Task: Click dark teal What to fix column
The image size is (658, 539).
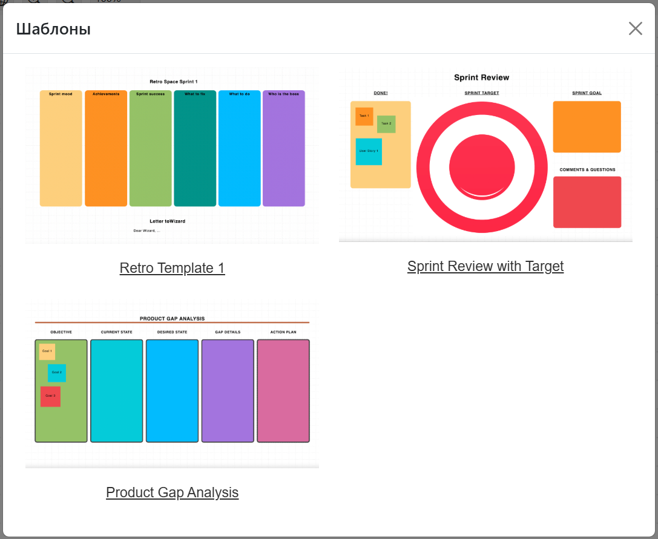Action: pyautogui.click(x=195, y=151)
